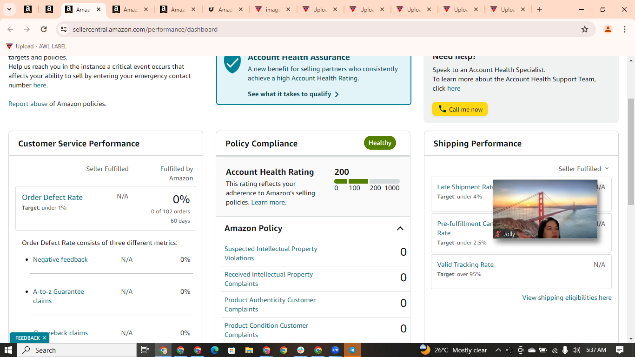The width and height of the screenshot is (635, 357).
Task: Open Product Authenticity Customer Complaints
Action: [270, 304]
